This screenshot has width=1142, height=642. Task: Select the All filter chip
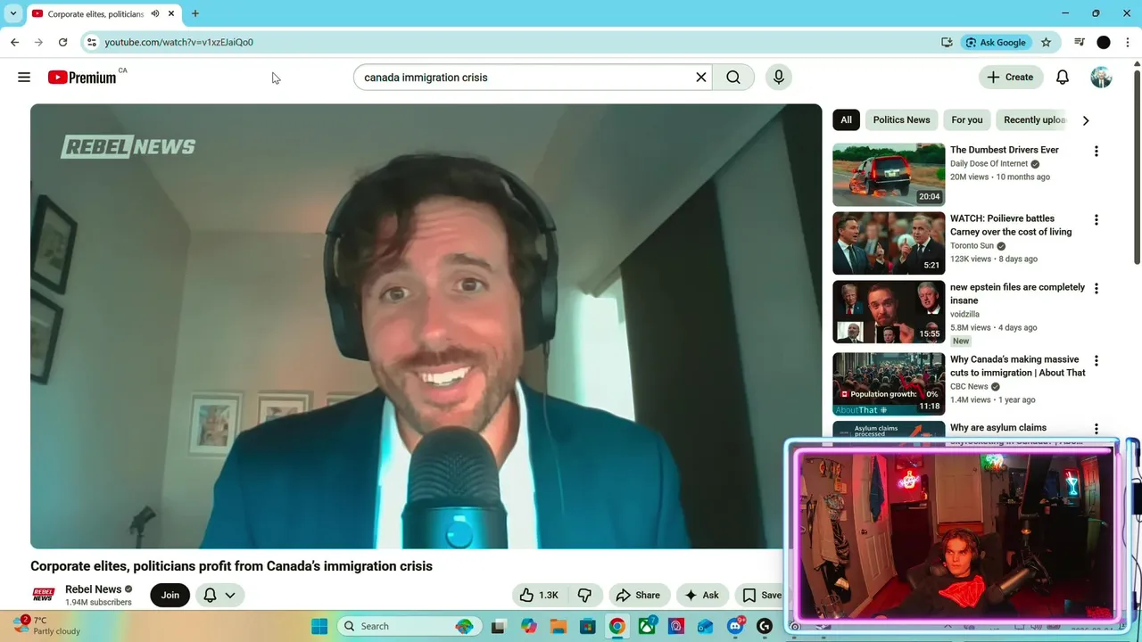pyautogui.click(x=846, y=119)
